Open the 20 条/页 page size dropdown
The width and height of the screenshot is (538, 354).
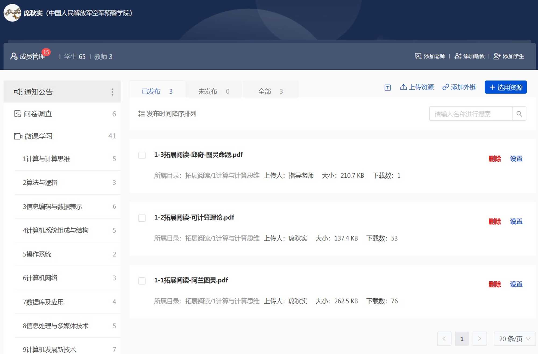pos(514,339)
